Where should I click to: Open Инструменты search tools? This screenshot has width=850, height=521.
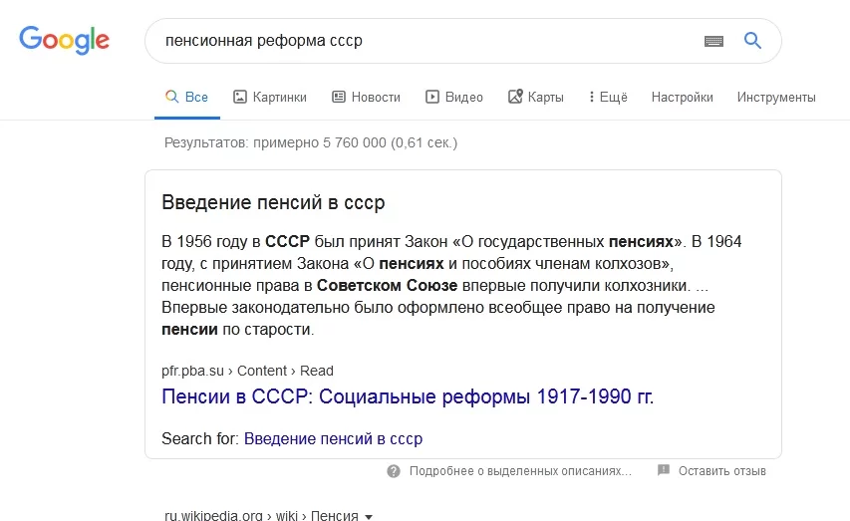[x=776, y=97]
